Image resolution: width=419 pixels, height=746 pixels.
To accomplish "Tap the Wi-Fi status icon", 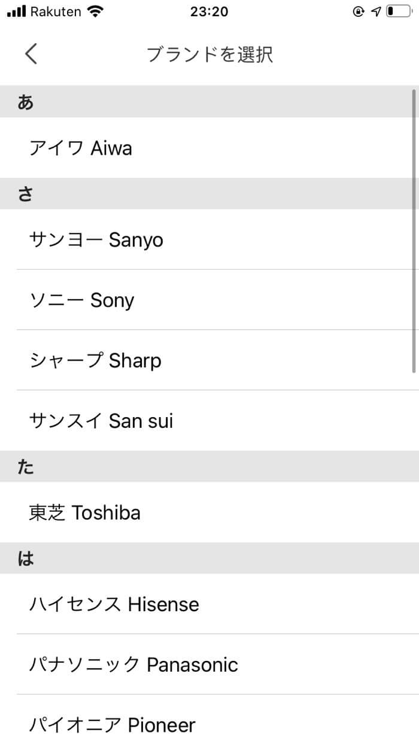I will pos(95,11).
